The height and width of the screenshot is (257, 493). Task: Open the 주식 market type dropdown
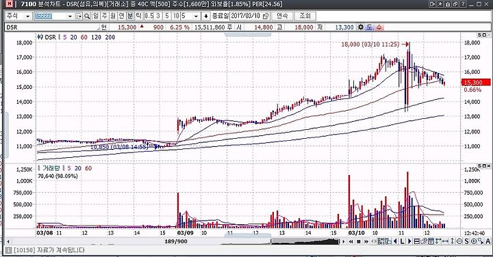coord(27,16)
